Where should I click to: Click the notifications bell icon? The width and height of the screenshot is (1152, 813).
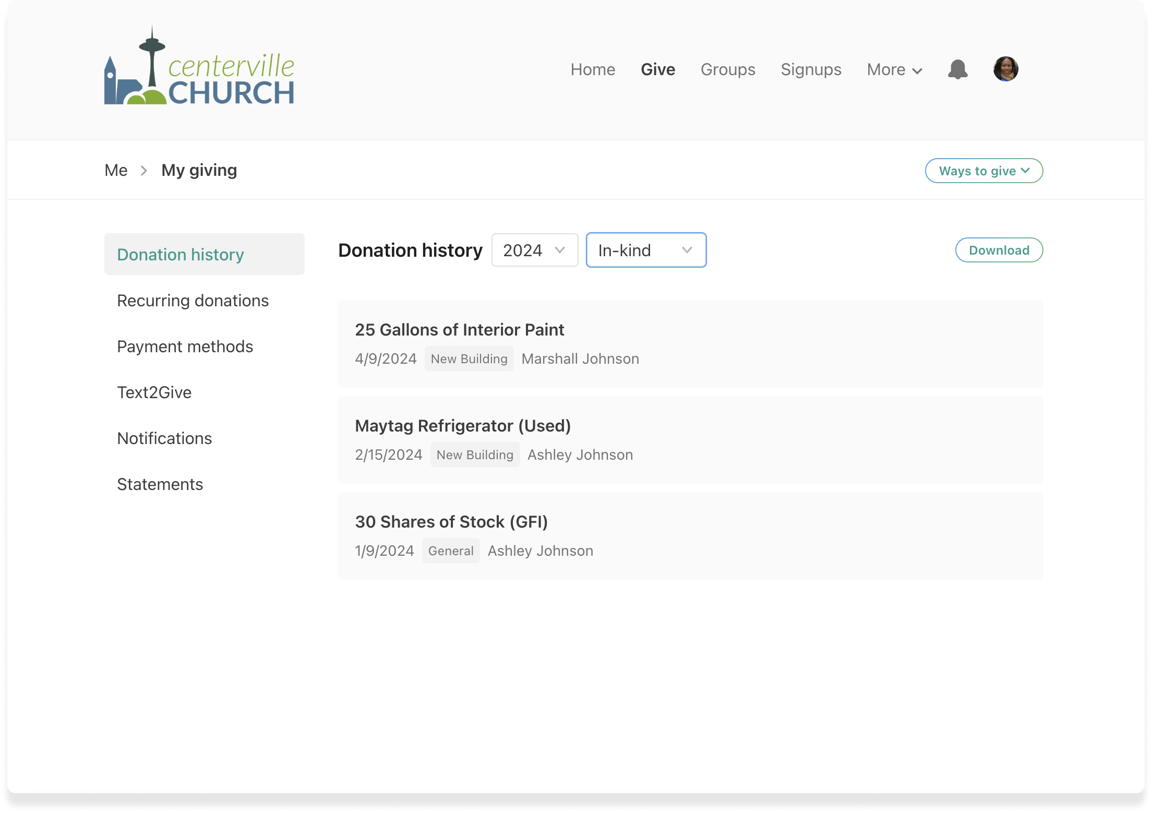(x=957, y=69)
